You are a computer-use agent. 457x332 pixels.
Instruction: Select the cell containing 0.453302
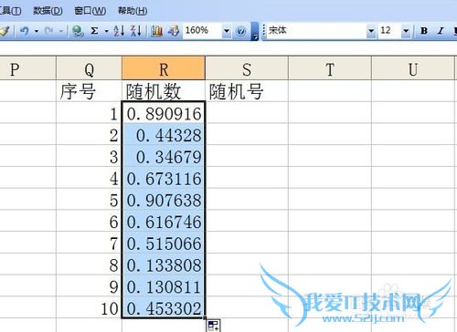pyautogui.click(x=164, y=307)
